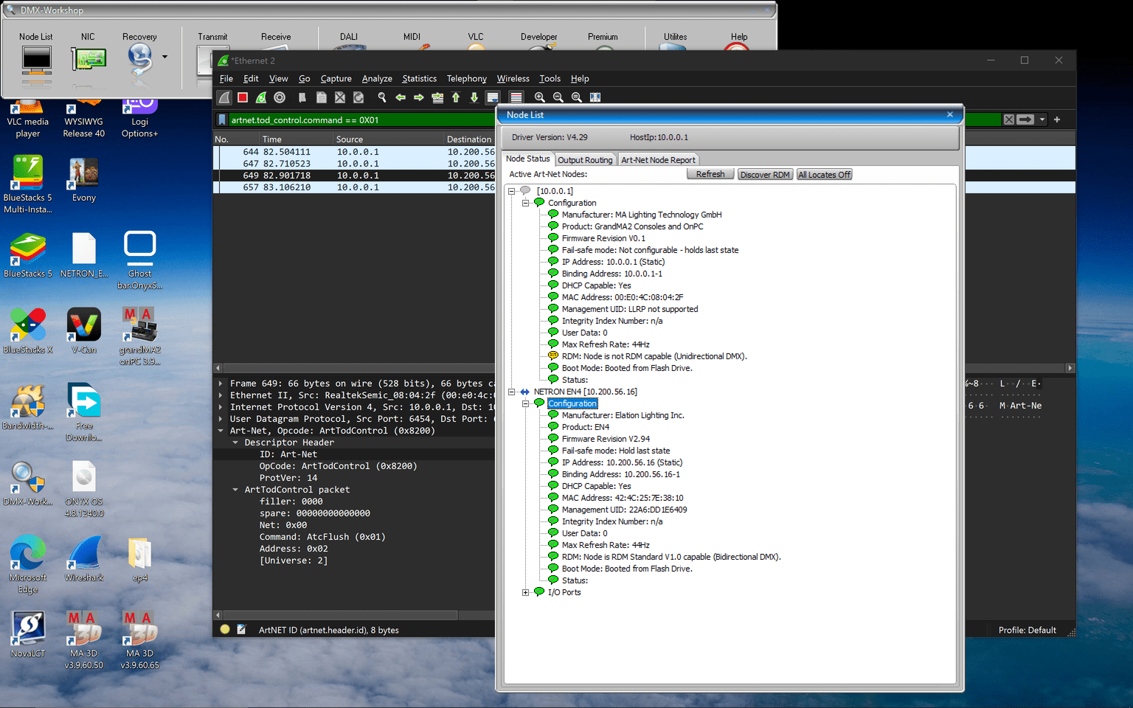Click the Refresh button in Node List
The height and width of the screenshot is (708, 1133).
coord(710,174)
